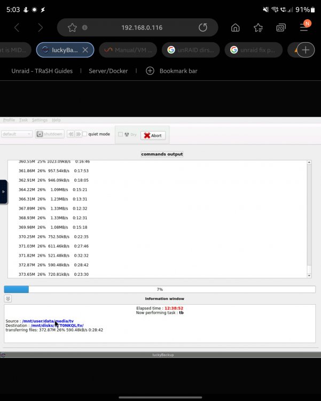Open the tab switcher showing 20 tabs

point(281,28)
